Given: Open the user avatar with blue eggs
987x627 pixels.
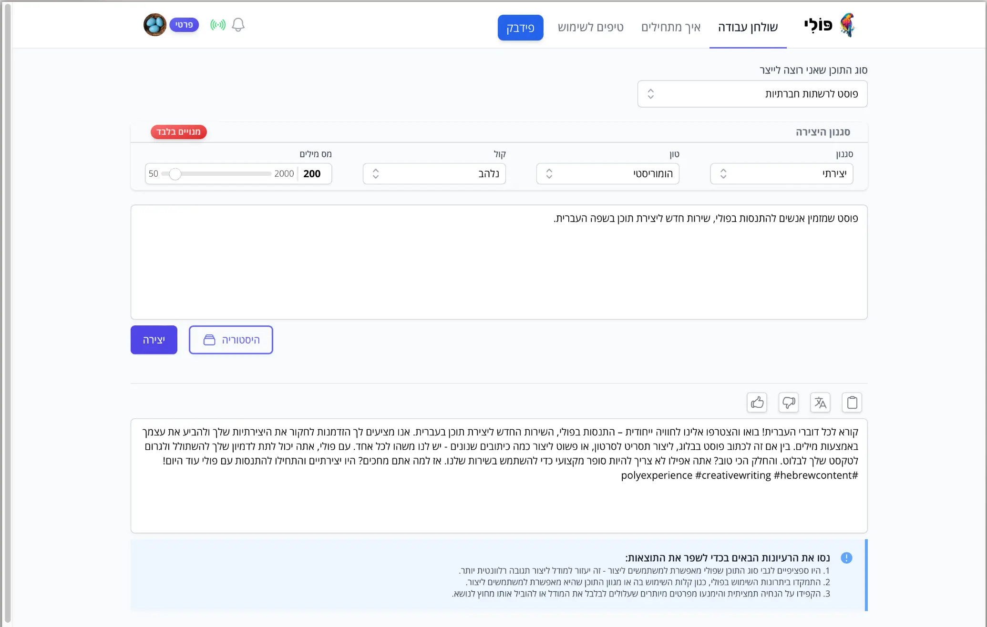Looking at the screenshot, I should point(155,25).
